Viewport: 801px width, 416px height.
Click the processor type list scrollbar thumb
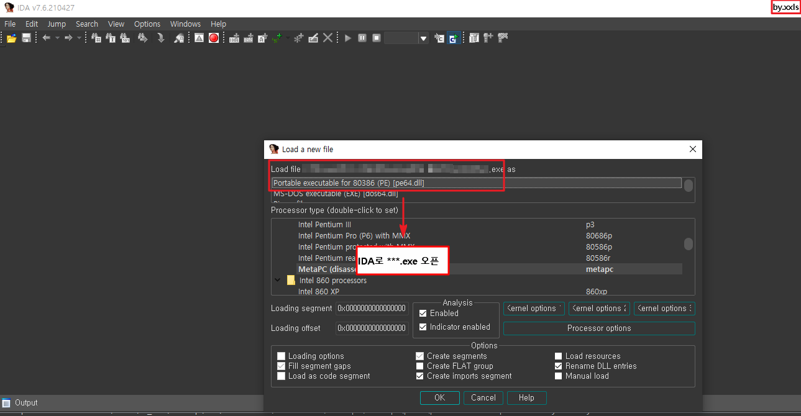689,244
